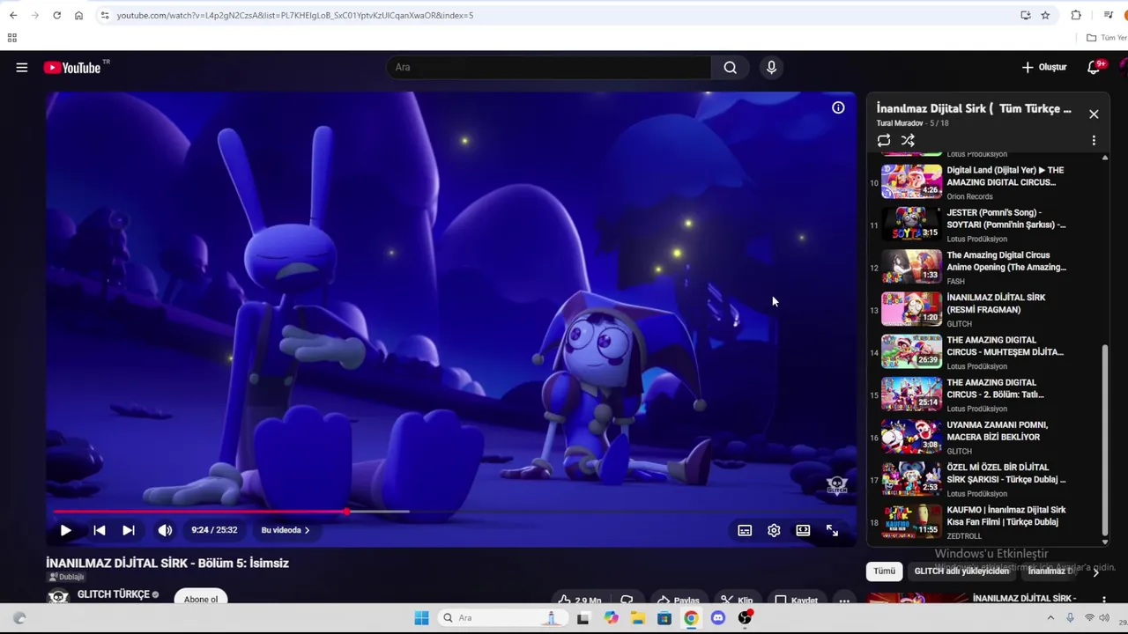Play 'UYANMA ZAMANI POMNI' playlist item
Viewport: 1128px width, 634px height.
(985, 437)
